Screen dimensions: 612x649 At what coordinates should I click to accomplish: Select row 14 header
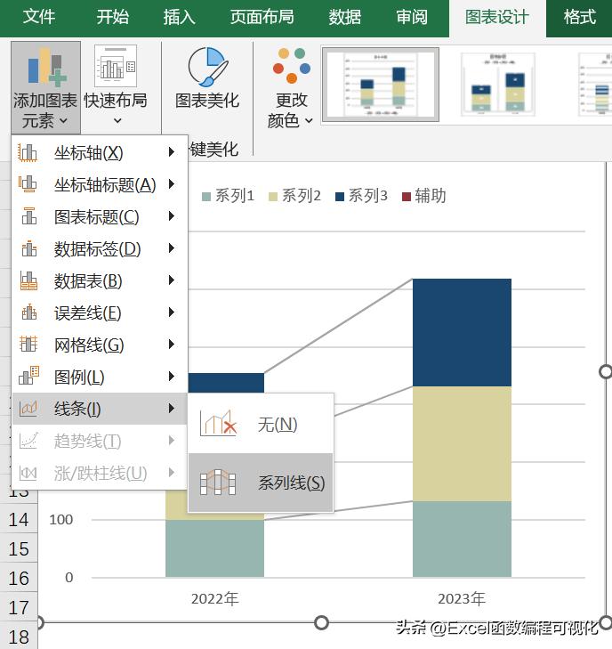[x=19, y=520]
